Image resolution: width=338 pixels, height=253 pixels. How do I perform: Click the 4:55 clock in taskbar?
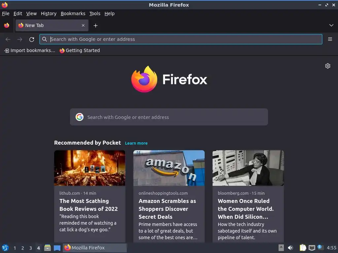[x=331, y=248]
